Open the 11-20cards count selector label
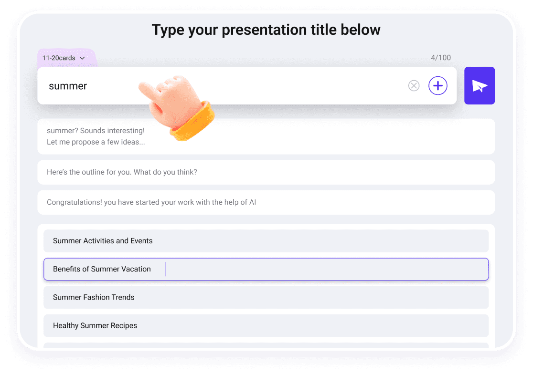The width and height of the screenshot is (533, 374). (x=59, y=58)
